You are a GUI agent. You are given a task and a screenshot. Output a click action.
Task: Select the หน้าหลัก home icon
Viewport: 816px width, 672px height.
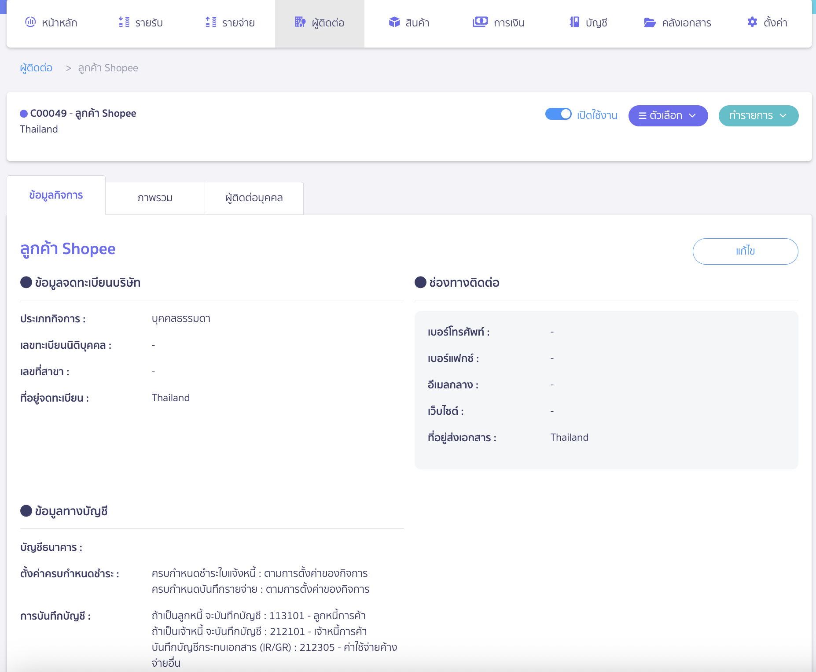pyautogui.click(x=30, y=22)
